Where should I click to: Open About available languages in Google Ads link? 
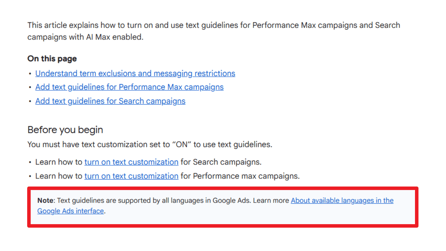coord(342,200)
